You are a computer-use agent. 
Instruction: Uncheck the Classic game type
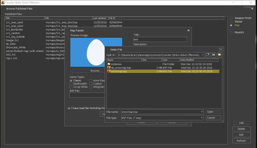point(71,80)
